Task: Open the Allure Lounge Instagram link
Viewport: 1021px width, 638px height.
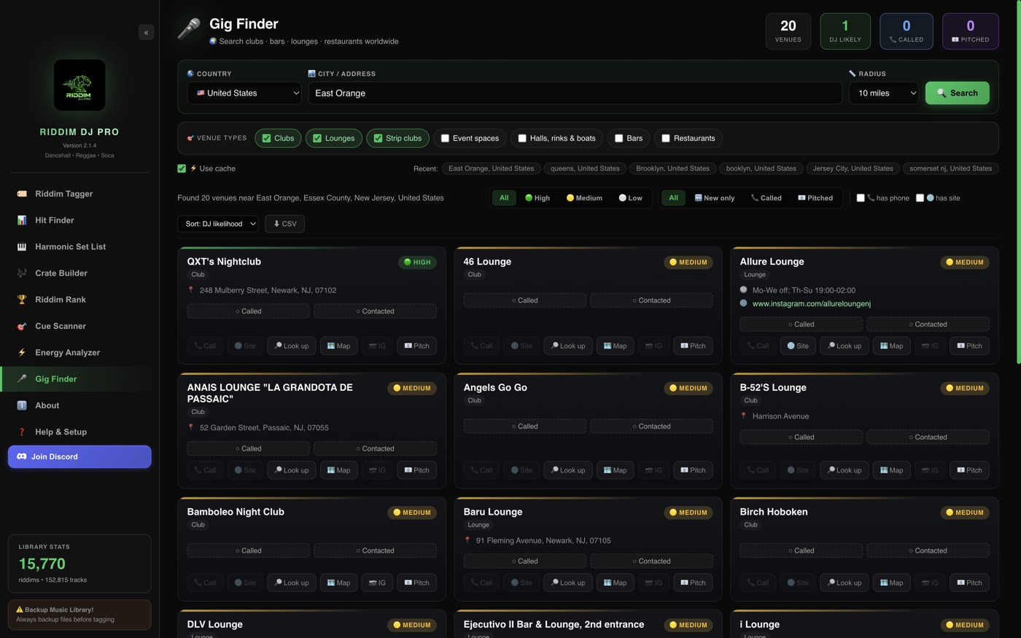Action: [811, 303]
